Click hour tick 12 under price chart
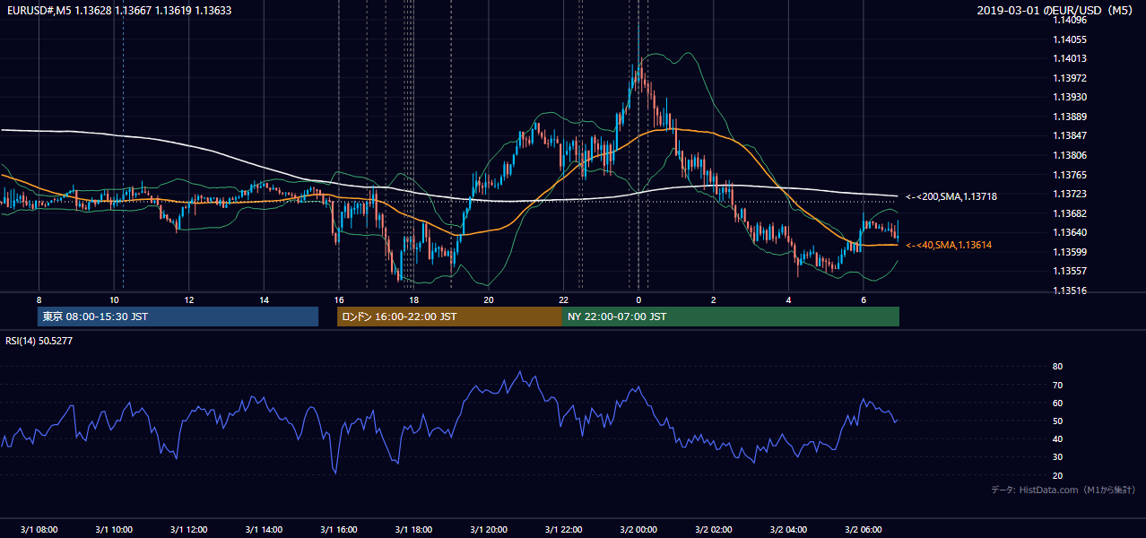The height and width of the screenshot is (538, 1146). 189,299
